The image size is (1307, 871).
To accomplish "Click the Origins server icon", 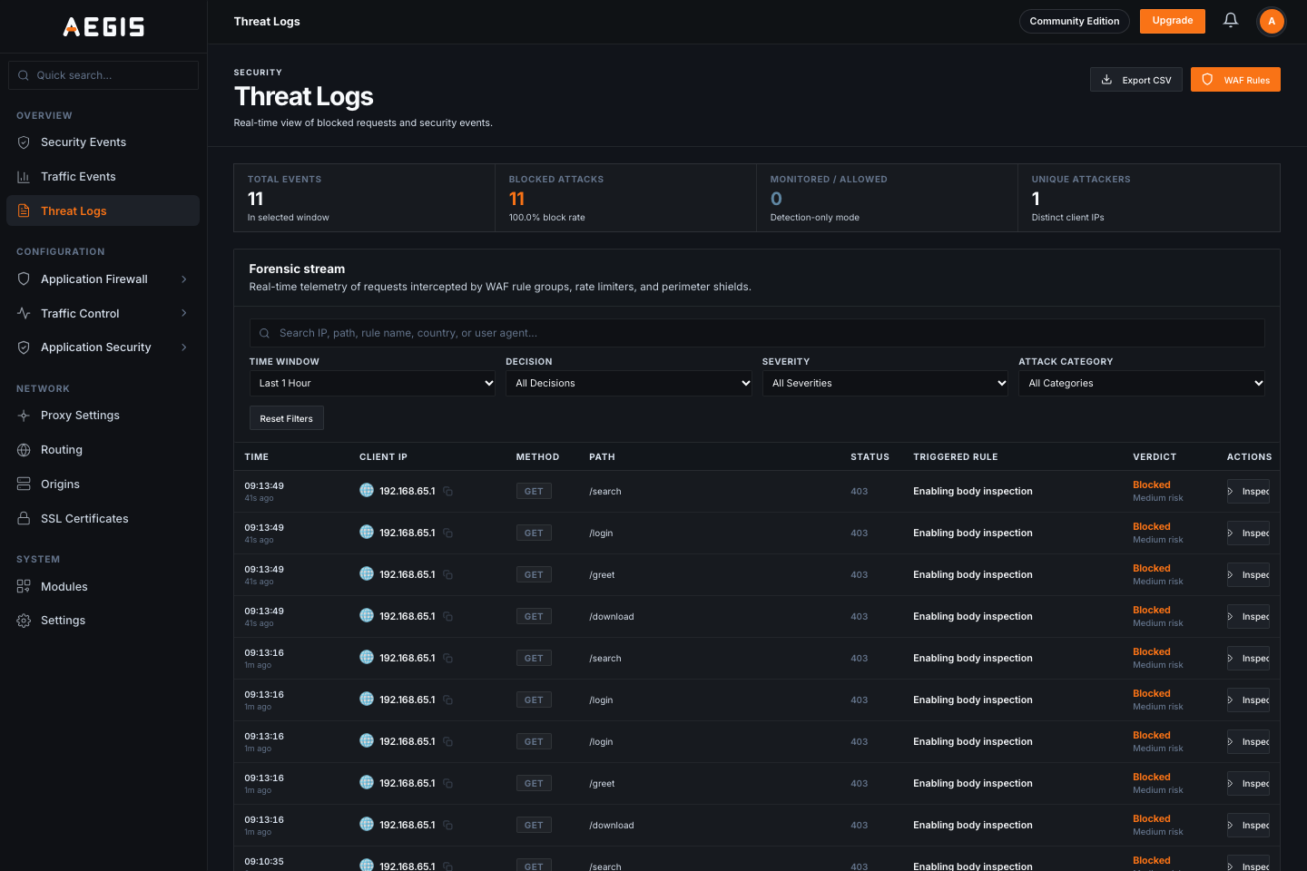I will (24, 484).
